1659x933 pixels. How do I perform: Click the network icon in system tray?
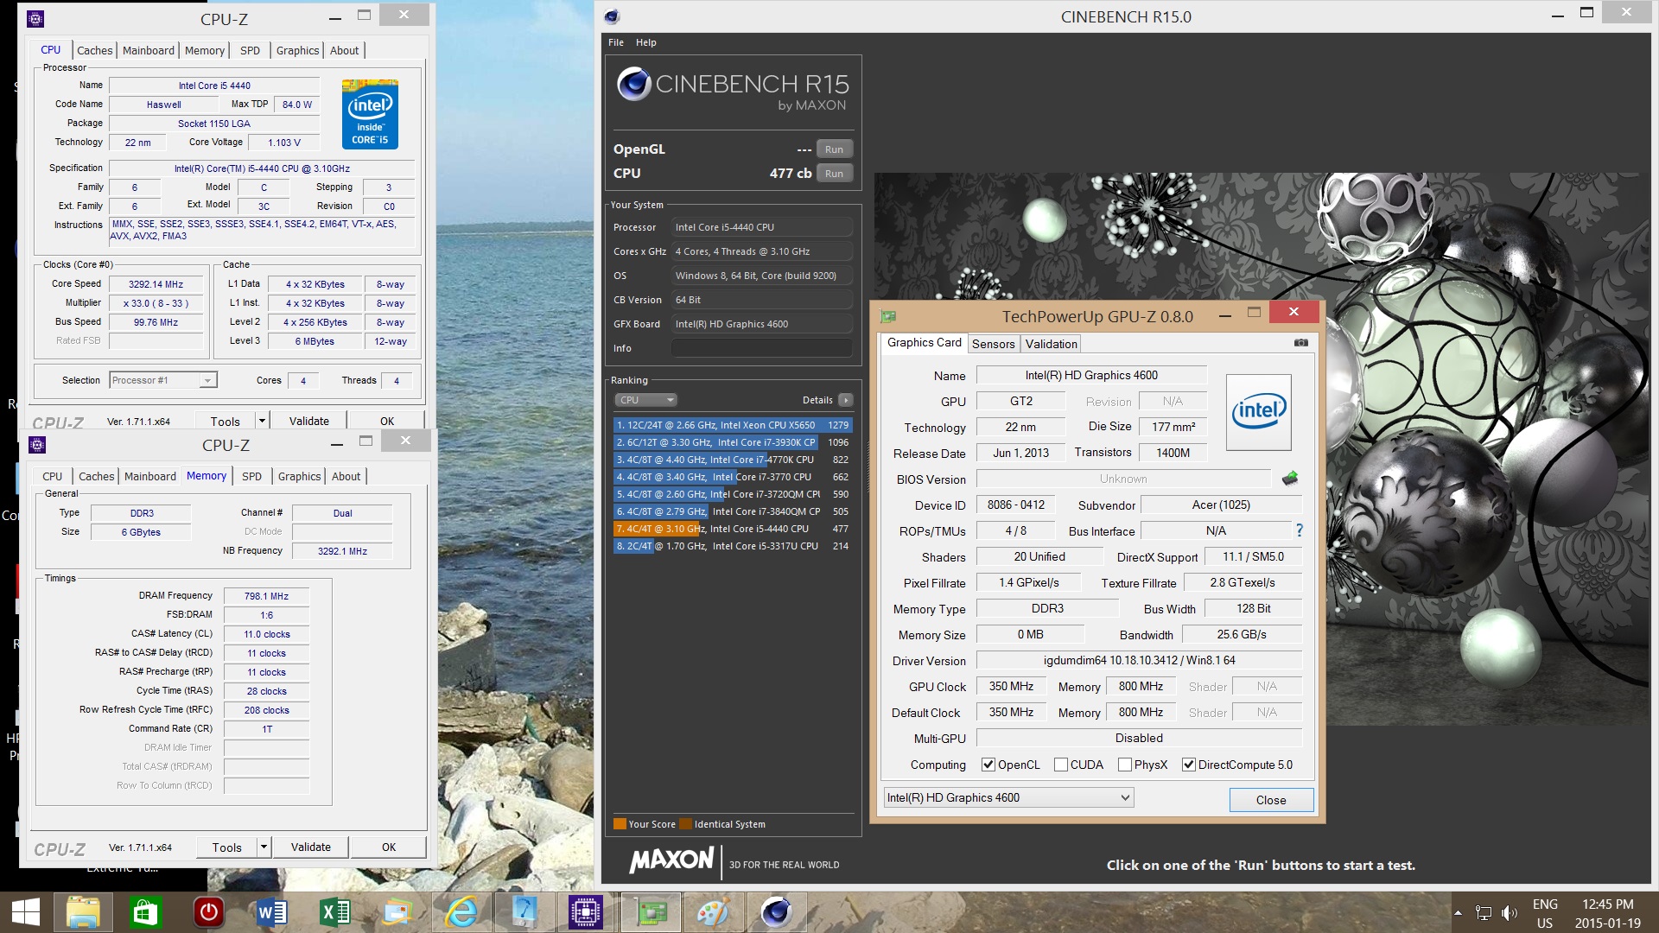point(1484,913)
